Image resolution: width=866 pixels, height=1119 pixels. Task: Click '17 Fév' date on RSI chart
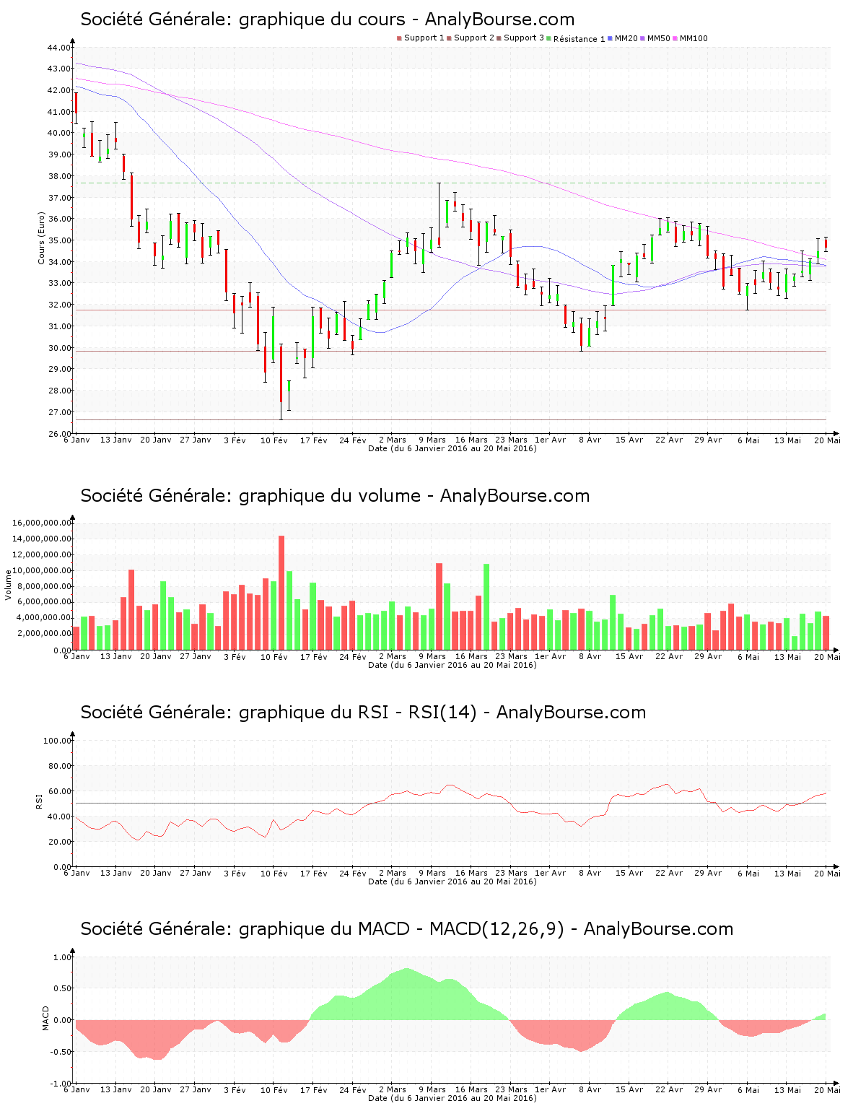(314, 873)
